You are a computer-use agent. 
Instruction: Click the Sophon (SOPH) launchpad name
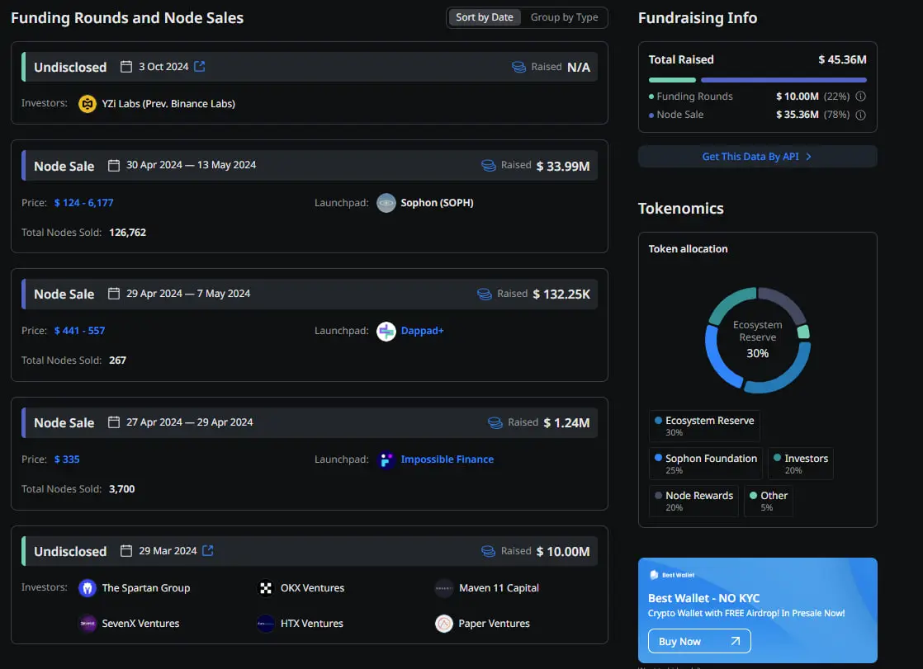pyautogui.click(x=437, y=203)
